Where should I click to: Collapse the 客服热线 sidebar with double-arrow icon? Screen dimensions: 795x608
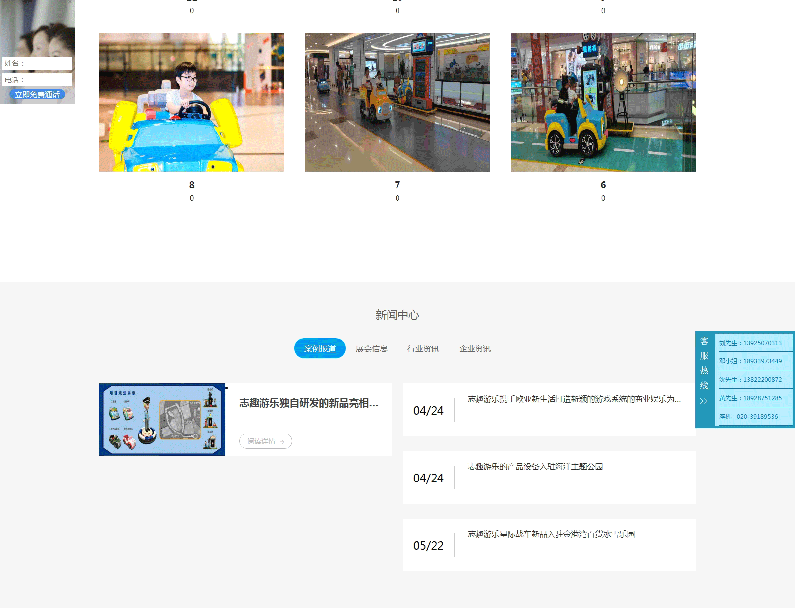point(704,401)
